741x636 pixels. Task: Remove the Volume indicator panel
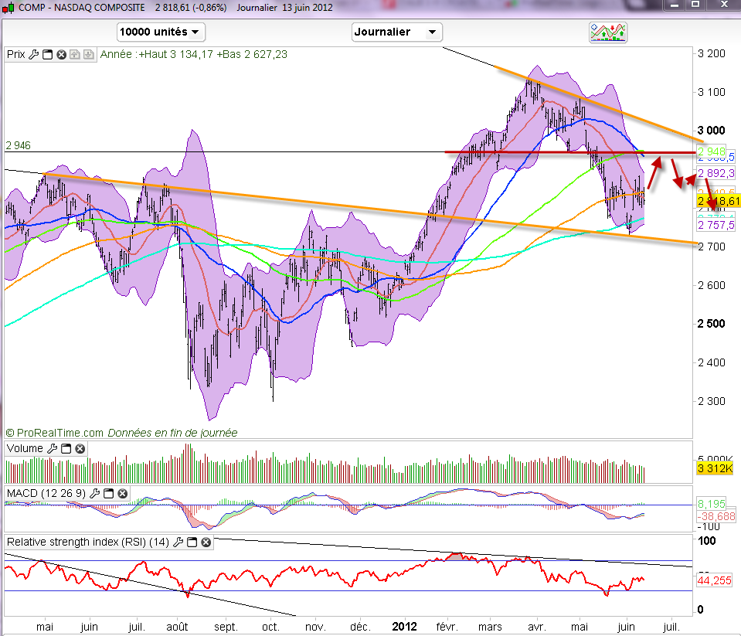[80, 448]
